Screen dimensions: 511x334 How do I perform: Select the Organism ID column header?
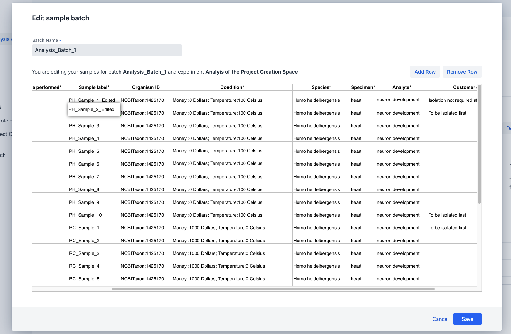click(x=146, y=87)
